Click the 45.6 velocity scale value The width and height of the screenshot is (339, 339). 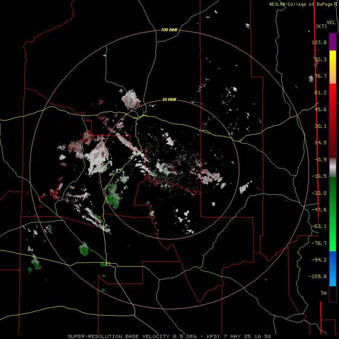321,109
